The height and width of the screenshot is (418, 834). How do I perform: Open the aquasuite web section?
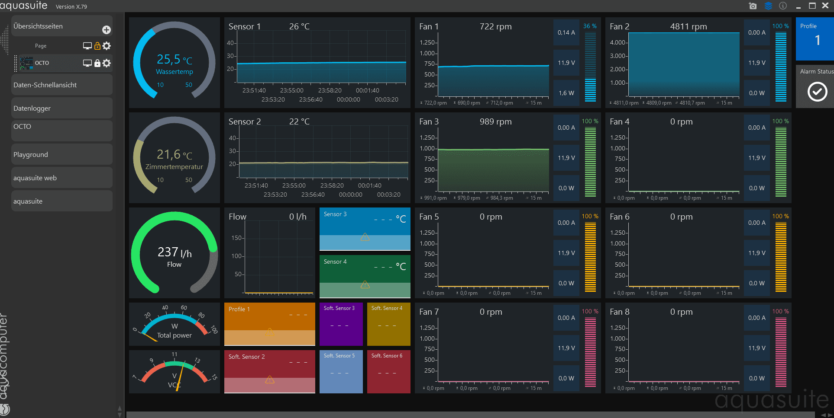[62, 178]
